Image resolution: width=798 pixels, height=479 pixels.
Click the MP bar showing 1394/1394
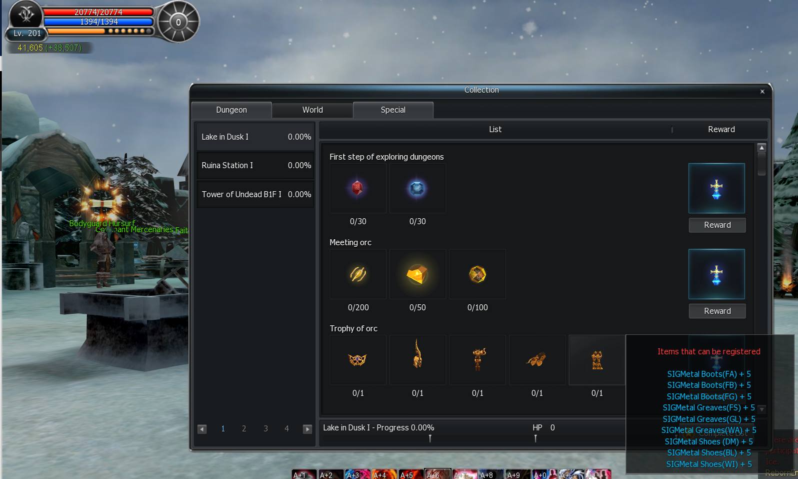(x=98, y=22)
